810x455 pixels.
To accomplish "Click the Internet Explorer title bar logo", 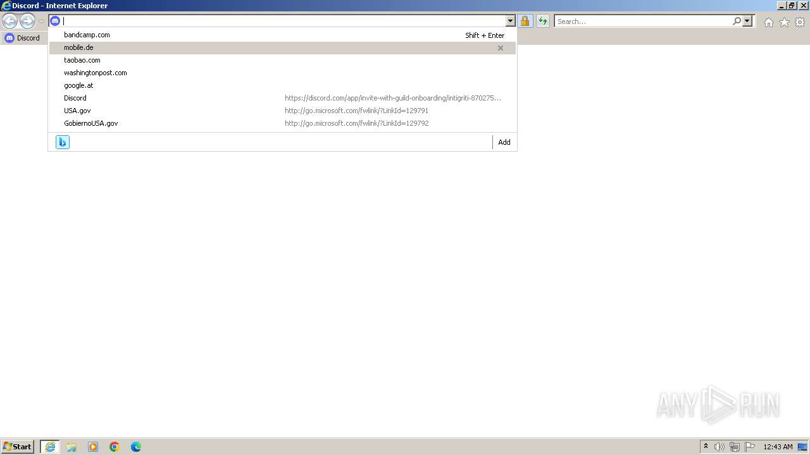I will point(6,6).
